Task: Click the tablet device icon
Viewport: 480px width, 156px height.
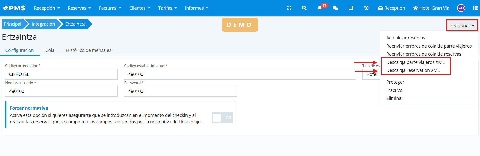Action: [351, 8]
